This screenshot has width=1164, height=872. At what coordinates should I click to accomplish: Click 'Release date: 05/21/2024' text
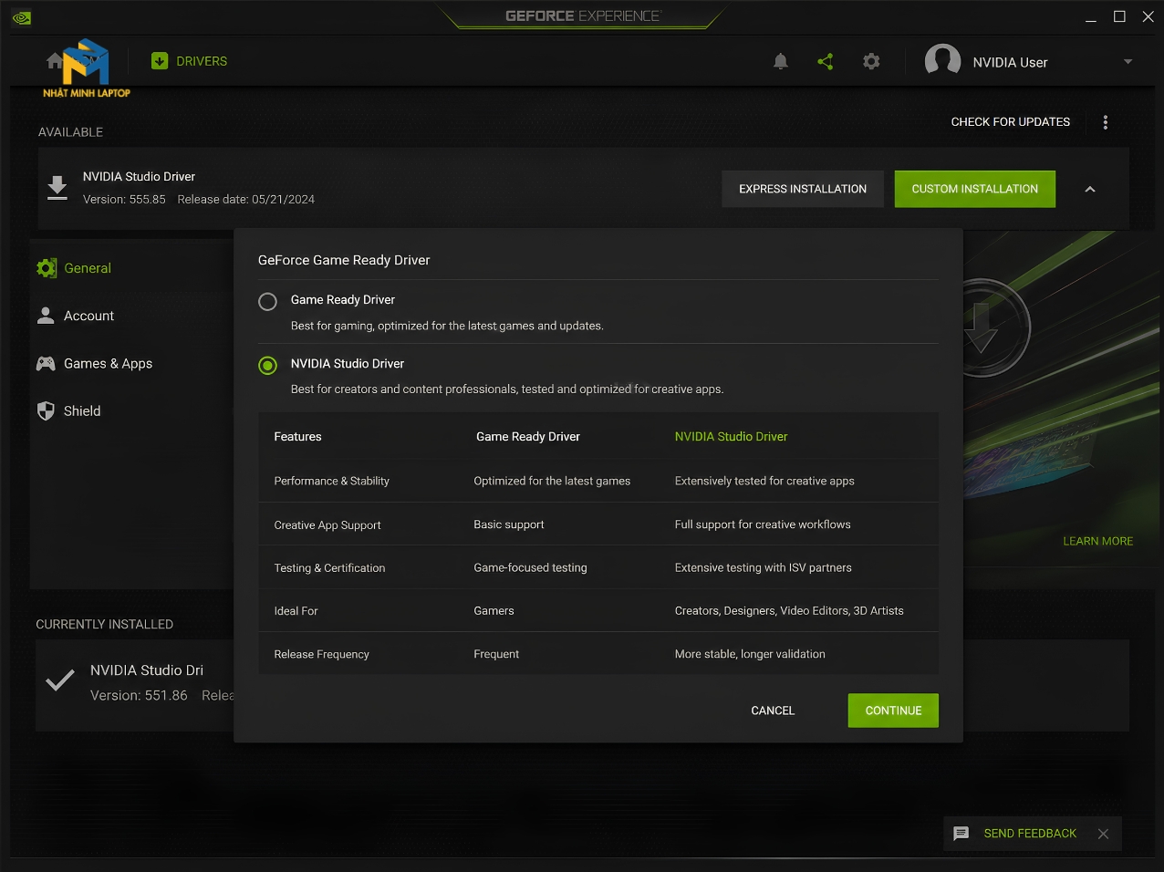[x=246, y=199]
